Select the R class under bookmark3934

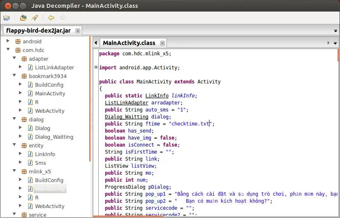(x=37, y=102)
